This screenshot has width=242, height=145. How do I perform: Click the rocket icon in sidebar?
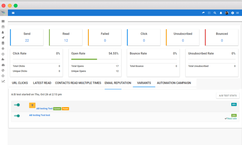pyautogui.click(x=3, y=38)
